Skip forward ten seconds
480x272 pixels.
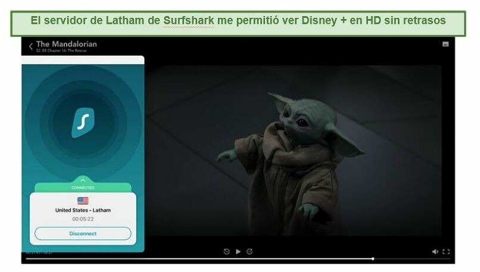pos(250,252)
